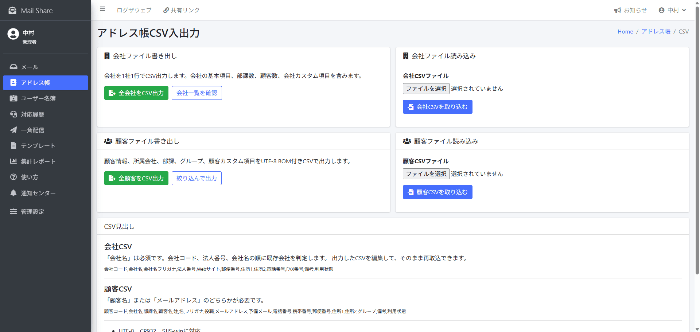This screenshot has height=332, width=700.
Task: Open the 対応履歴 menu item
Action: click(46, 114)
